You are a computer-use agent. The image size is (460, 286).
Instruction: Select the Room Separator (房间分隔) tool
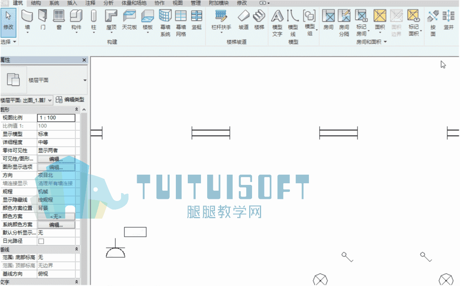pyautogui.click(x=344, y=23)
